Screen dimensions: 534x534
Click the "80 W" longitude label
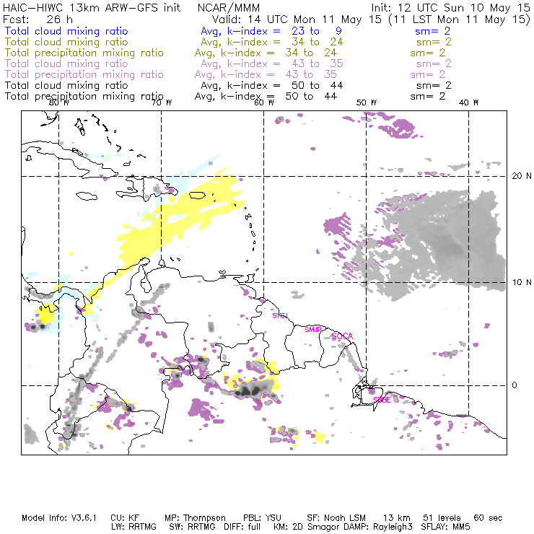point(59,102)
